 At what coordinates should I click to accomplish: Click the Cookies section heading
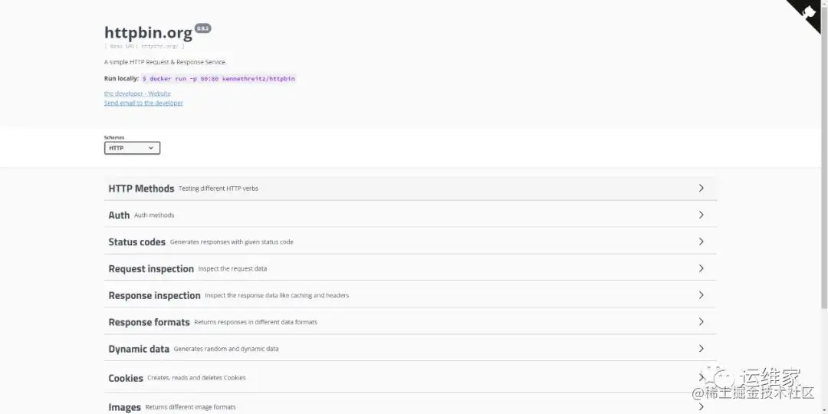(126, 378)
